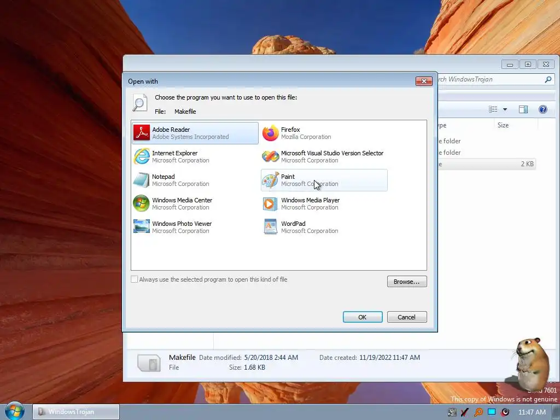The width and height of the screenshot is (560, 420).
Task: Select the Paint palette icon
Action: pyautogui.click(x=270, y=180)
